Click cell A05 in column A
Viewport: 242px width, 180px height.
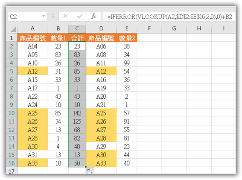click(x=32, y=54)
